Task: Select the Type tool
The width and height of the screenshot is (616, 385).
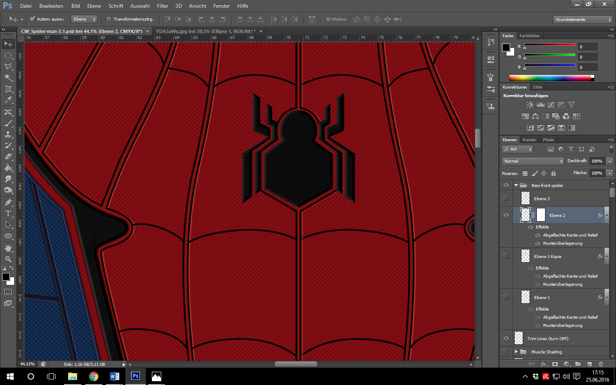Action: tap(8, 213)
